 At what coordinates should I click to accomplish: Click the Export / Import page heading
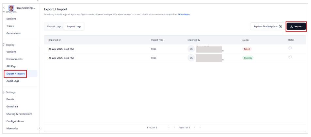(56, 9)
